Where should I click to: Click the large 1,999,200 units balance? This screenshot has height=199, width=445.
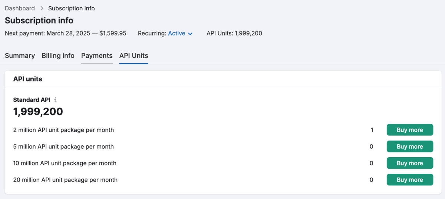[38, 111]
